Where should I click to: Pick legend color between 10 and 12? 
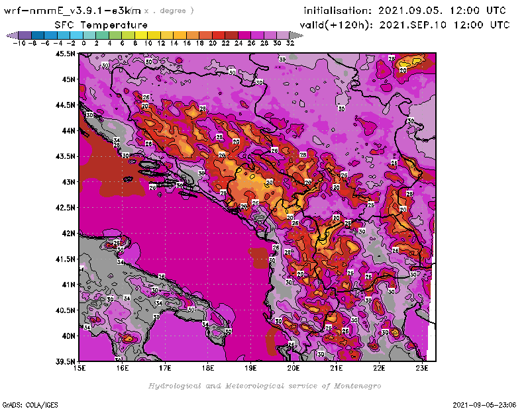154,35
